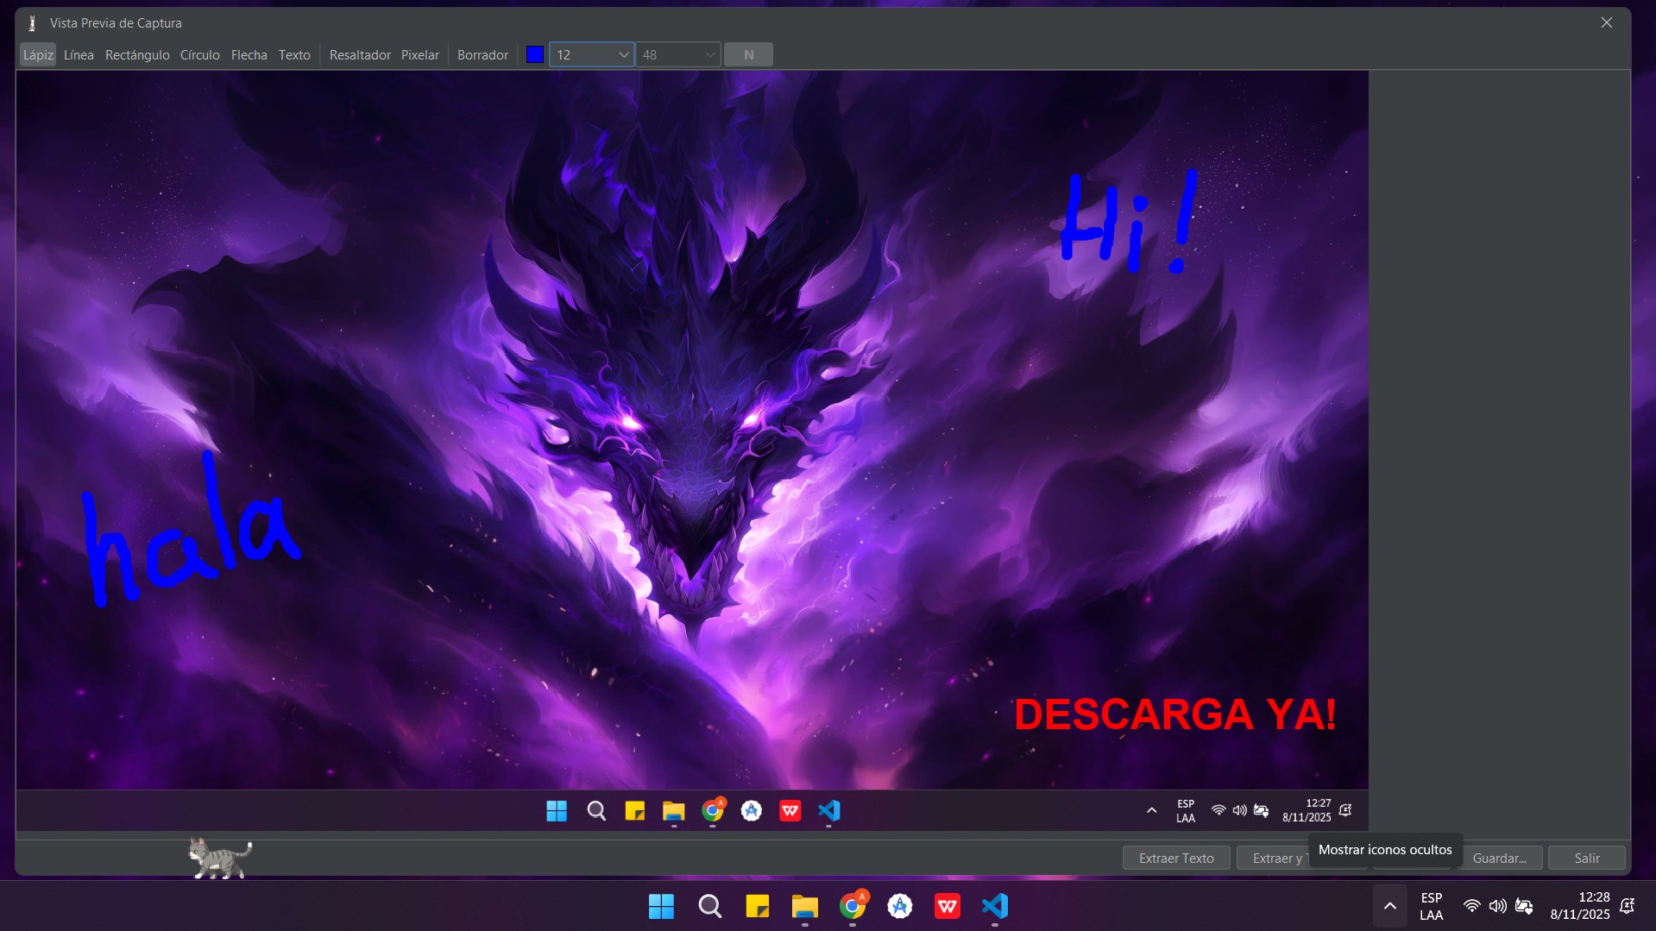1656x931 pixels.
Task: Pick the Círculo shape tool
Action: click(x=199, y=55)
